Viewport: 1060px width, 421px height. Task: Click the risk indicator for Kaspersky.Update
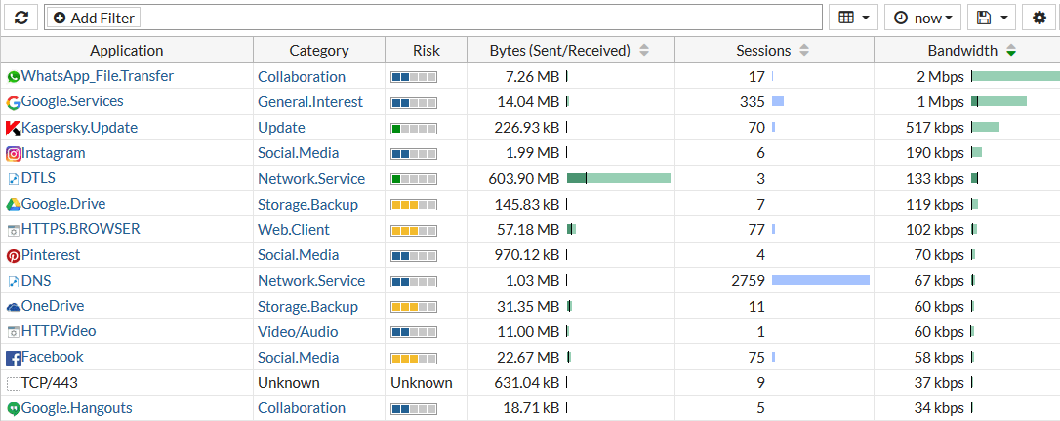click(414, 129)
